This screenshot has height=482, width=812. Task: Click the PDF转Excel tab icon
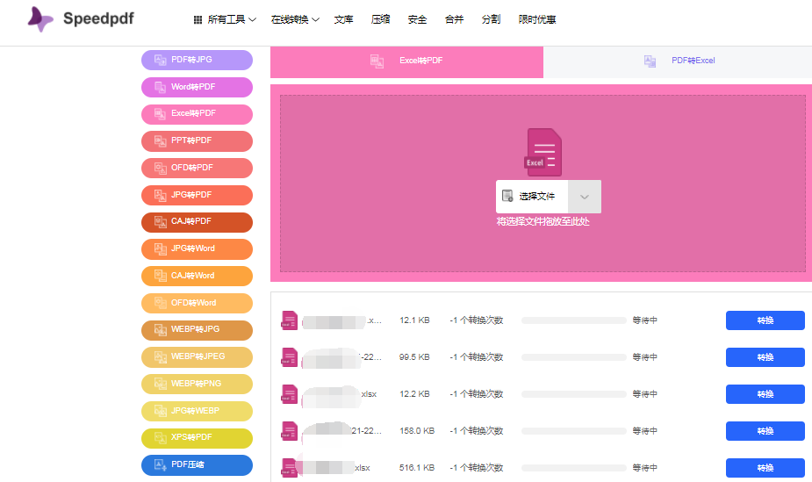(x=650, y=61)
